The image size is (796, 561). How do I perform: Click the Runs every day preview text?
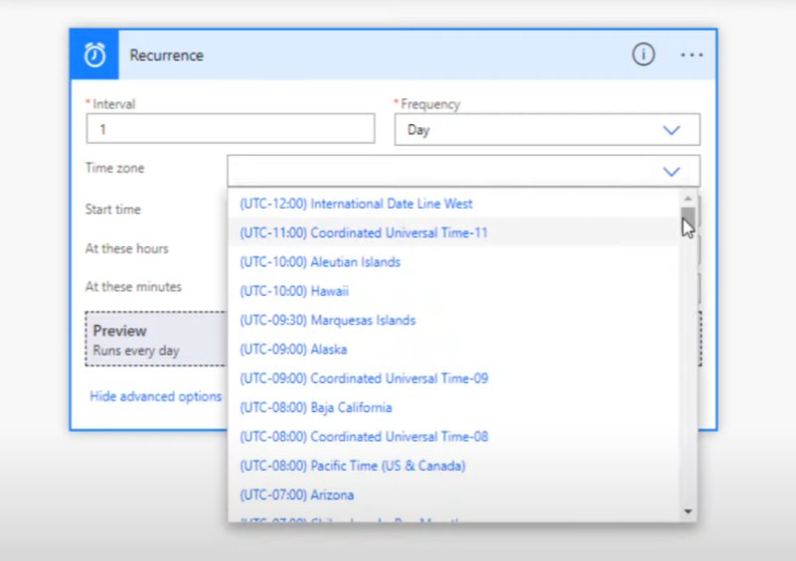point(136,351)
